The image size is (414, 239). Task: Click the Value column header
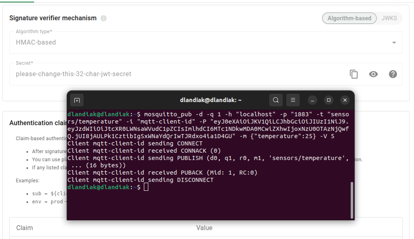point(204,228)
